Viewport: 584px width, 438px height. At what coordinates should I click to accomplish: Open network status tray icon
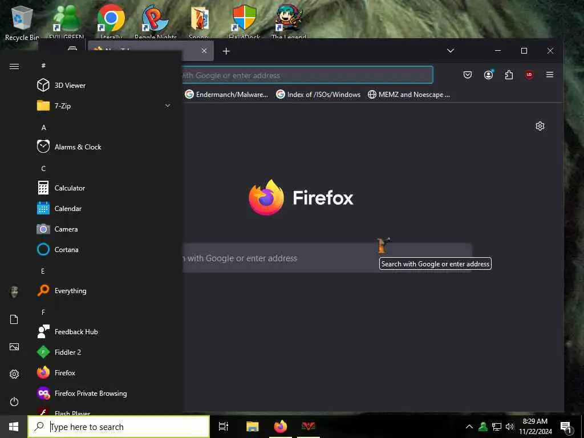497,427
